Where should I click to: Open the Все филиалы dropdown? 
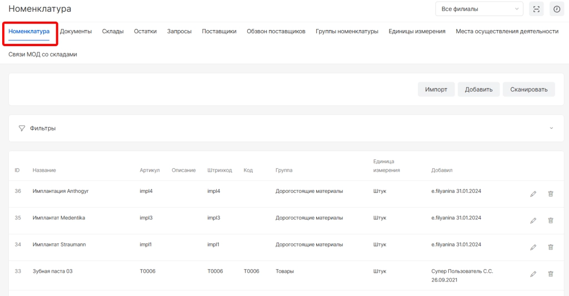[479, 9]
